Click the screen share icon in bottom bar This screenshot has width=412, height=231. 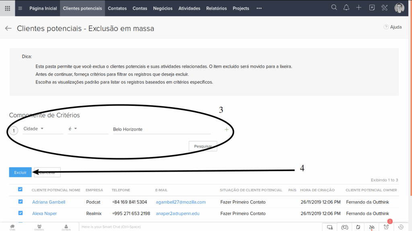330,227
